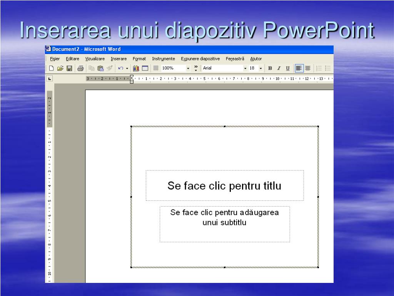The height and width of the screenshot is (296, 394).
Task: Click the Word icon in the title bar
Action: pos(48,49)
